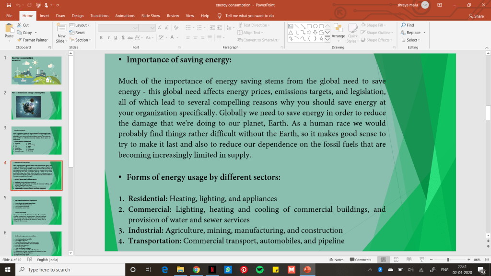491x276 pixels.
Task: Click the Share button
Action: 476,16
